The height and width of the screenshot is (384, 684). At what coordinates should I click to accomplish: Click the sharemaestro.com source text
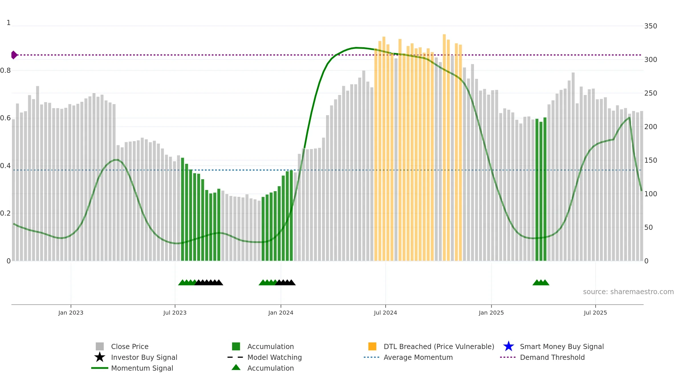628,292
